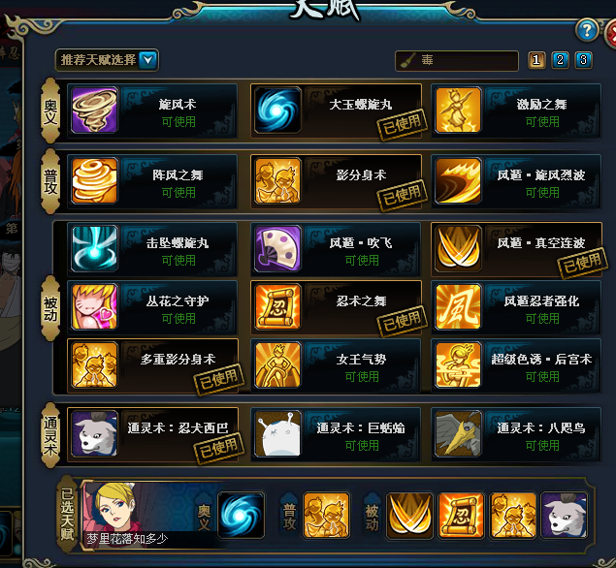Viewport: 616px width, 568px height.
Task: Pick the 风遁・吹飞 fan icon
Action: click(277, 249)
